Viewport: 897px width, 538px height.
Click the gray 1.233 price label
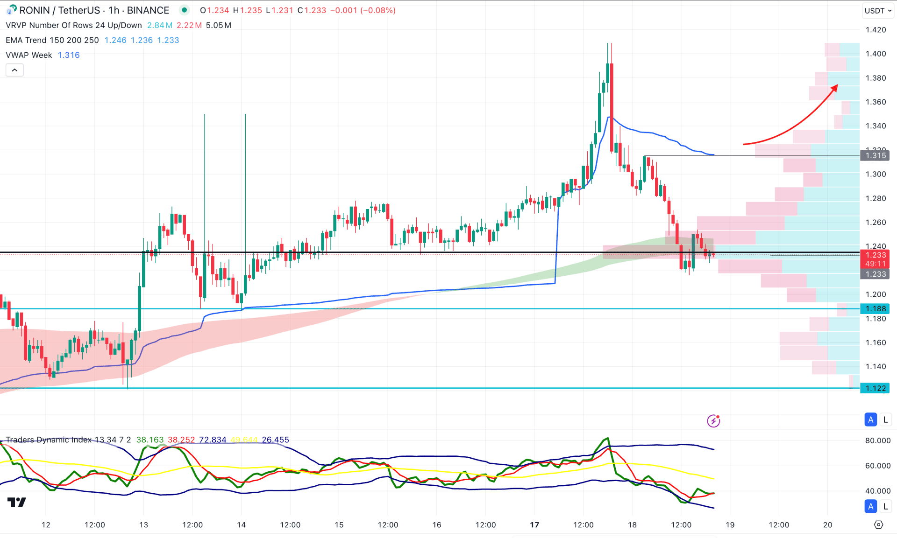pyautogui.click(x=875, y=274)
